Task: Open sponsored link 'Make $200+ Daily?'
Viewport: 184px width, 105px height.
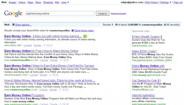Action: point(144,51)
